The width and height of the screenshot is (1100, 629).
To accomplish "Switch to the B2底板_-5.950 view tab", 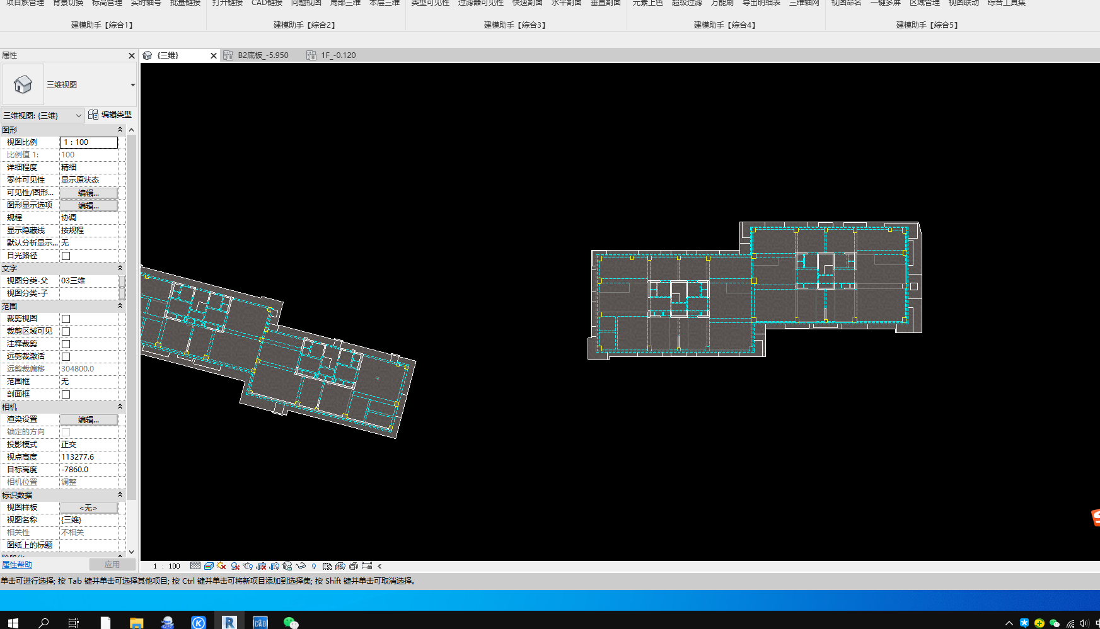I will [x=263, y=55].
